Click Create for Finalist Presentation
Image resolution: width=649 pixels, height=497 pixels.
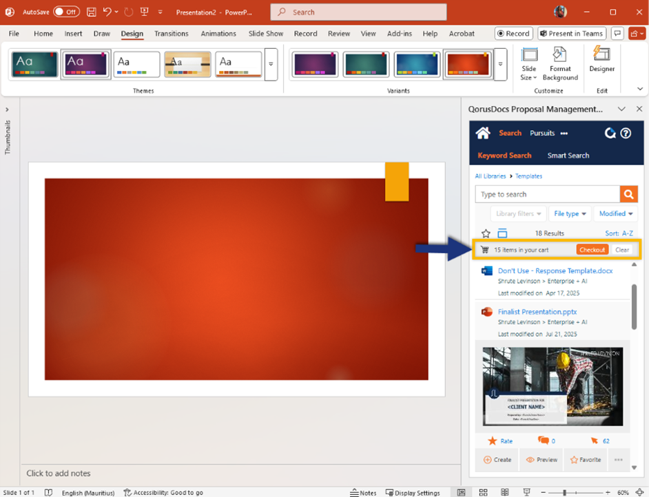(x=497, y=460)
